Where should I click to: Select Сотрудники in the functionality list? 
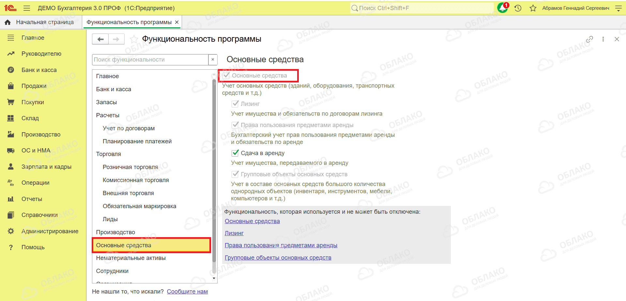(x=152, y=271)
